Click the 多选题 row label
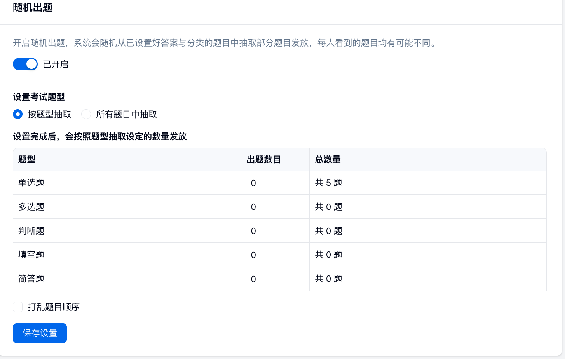The width and height of the screenshot is (565, 359). point(31,207)
